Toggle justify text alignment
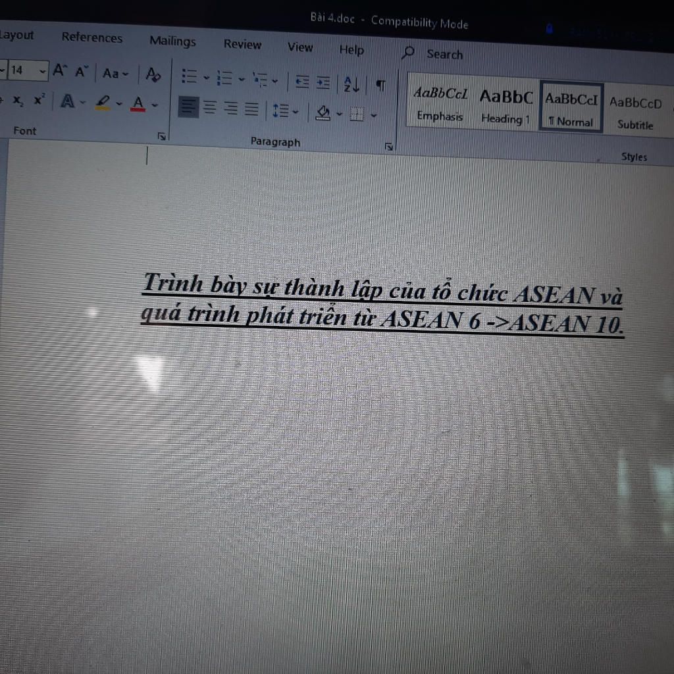674x674 pixels. 251,109
